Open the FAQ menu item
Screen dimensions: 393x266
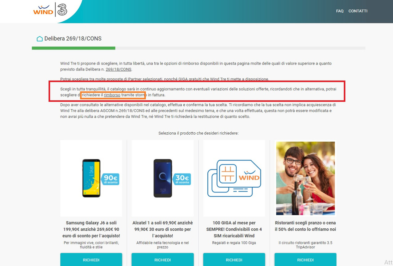pos(340,11)
